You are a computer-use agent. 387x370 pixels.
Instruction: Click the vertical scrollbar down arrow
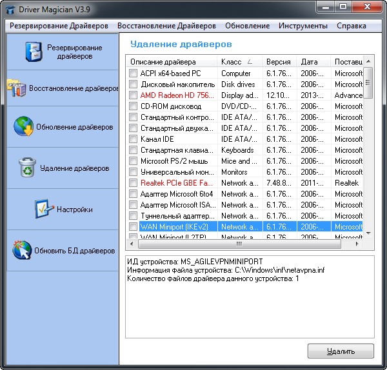coord(368,233)
